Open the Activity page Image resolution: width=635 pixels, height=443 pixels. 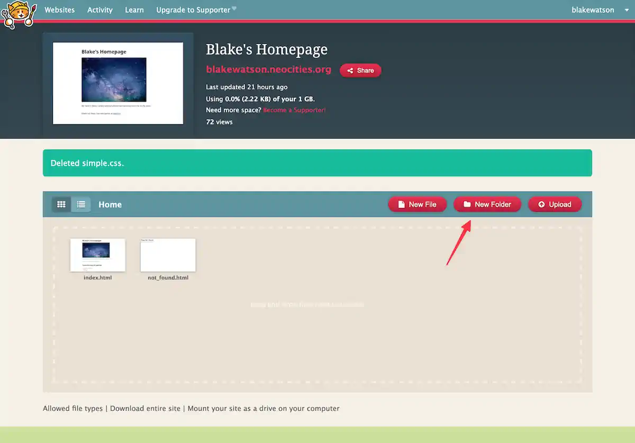pyautogui.click(x=99, y=10)
